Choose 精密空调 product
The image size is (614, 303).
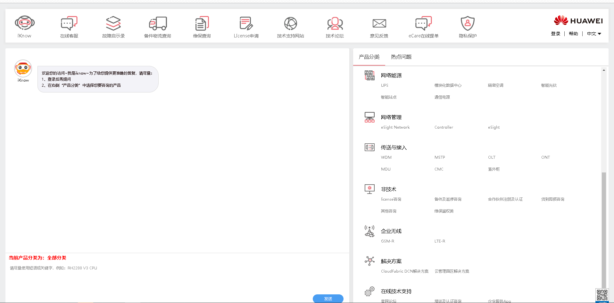(495, 85)
